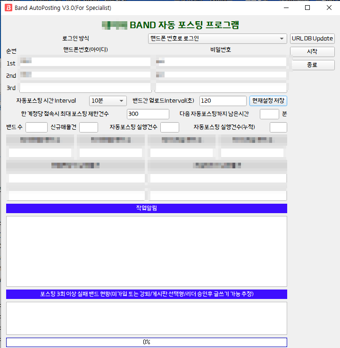Click inside the 작업알림 log area
The image size is (340, 348).
tap(146, 251)
